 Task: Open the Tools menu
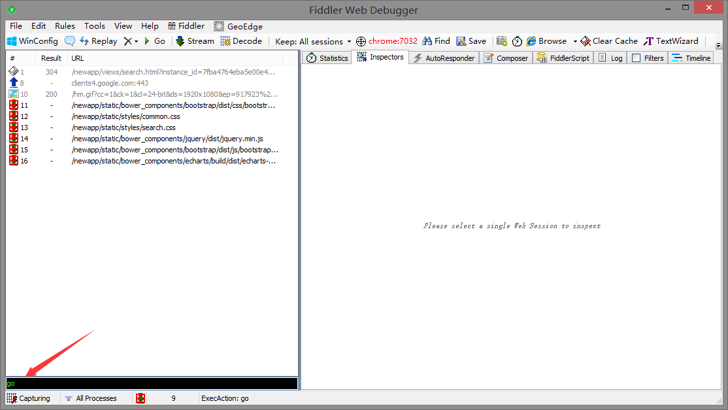pos(95,26)
